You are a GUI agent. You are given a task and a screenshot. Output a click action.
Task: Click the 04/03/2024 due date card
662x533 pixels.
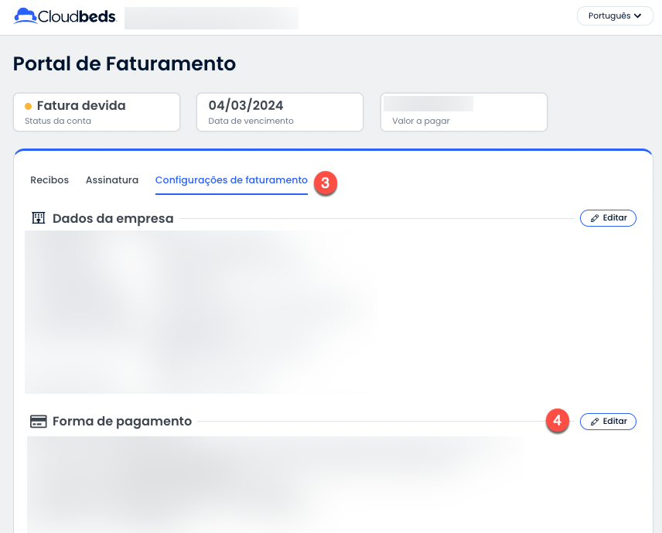tap(280, 112)
